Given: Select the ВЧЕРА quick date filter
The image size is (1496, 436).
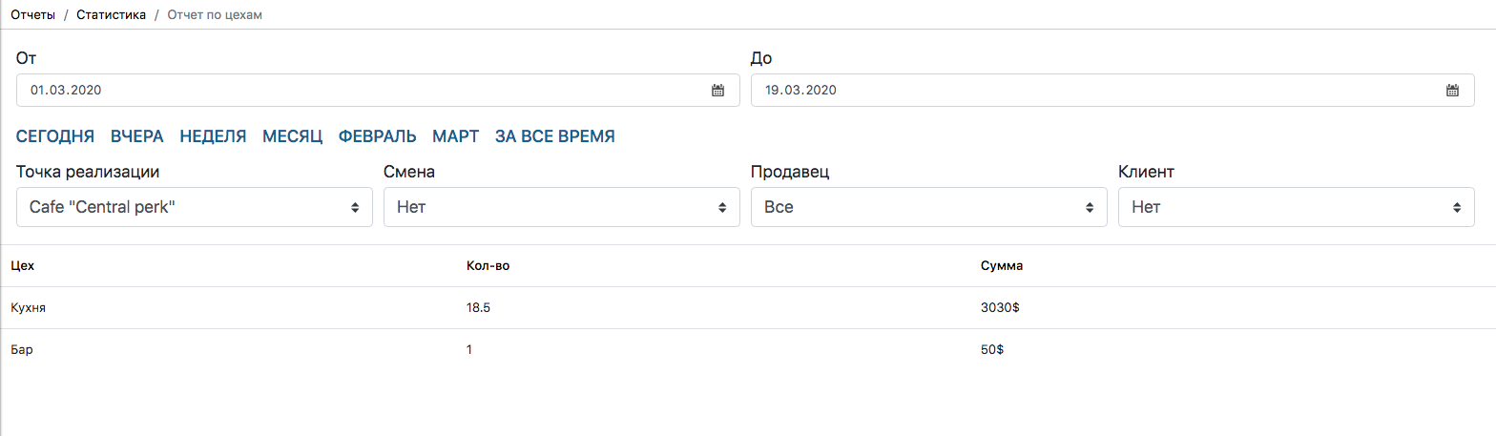Looking at the screenshot, I should click(x=137, y=136).
